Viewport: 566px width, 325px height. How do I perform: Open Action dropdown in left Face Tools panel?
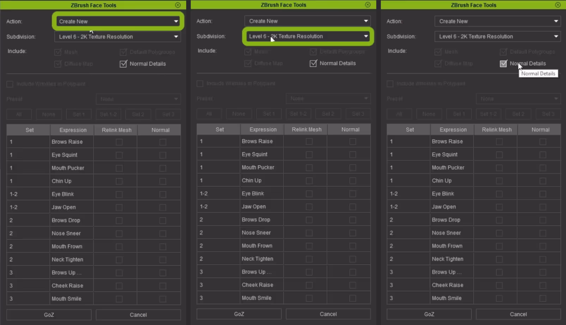[x=118, y=21]
